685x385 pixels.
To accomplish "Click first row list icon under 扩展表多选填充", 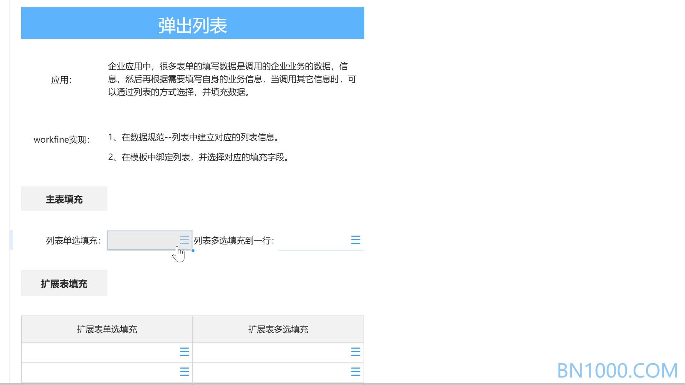I will pos(355,352).
